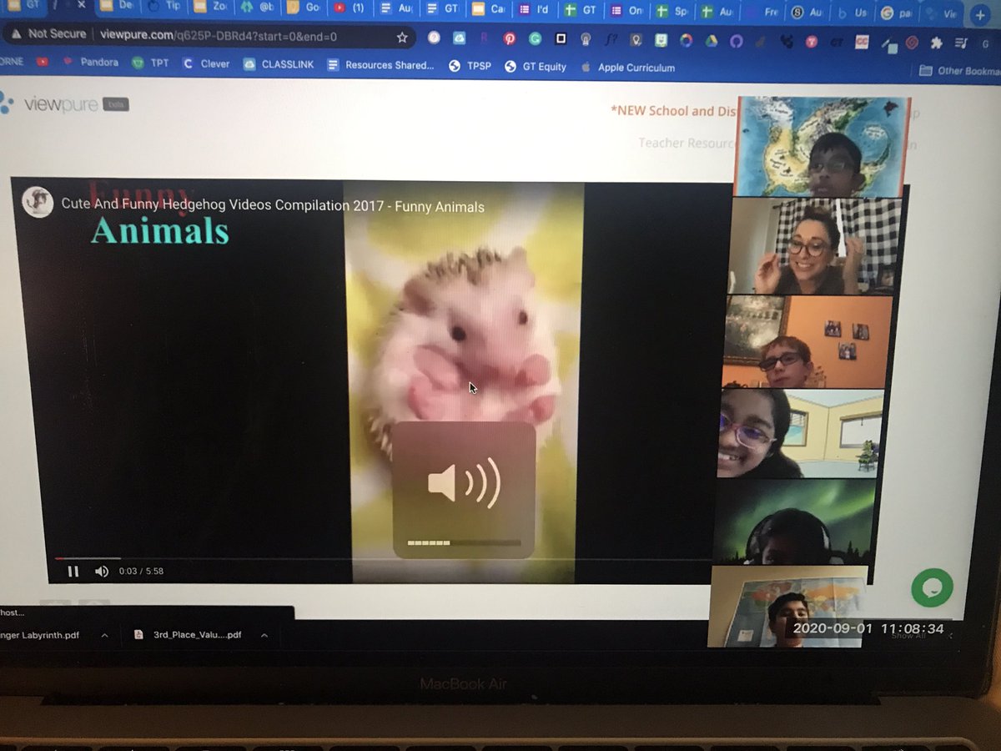Screen dimensions: 1001x751
Task: Pause the hedgehog video
Action: click(x=73, y=572)
